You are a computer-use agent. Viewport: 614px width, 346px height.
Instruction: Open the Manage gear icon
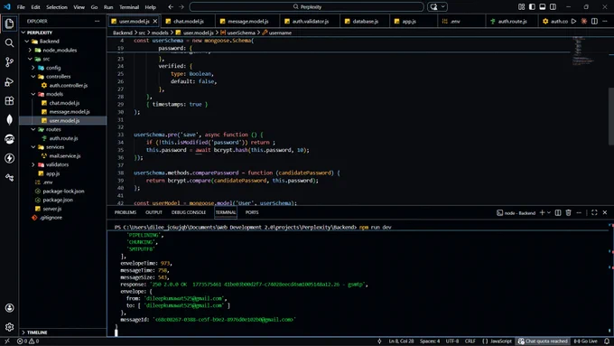(x=9, y=327)
